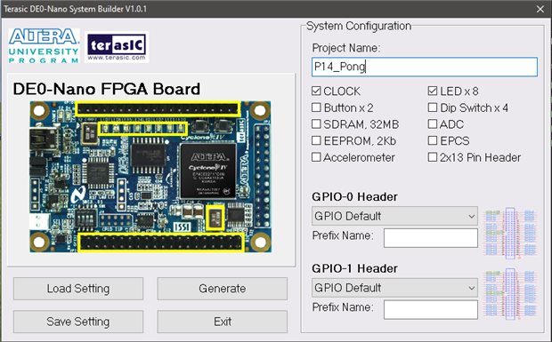Open the GPIO-1 Header dropdown

pyautogui.click(x=394, y=288)
